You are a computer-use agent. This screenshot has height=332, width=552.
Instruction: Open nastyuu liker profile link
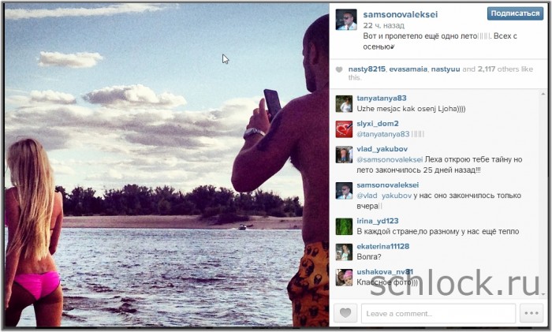click(446, 69)
